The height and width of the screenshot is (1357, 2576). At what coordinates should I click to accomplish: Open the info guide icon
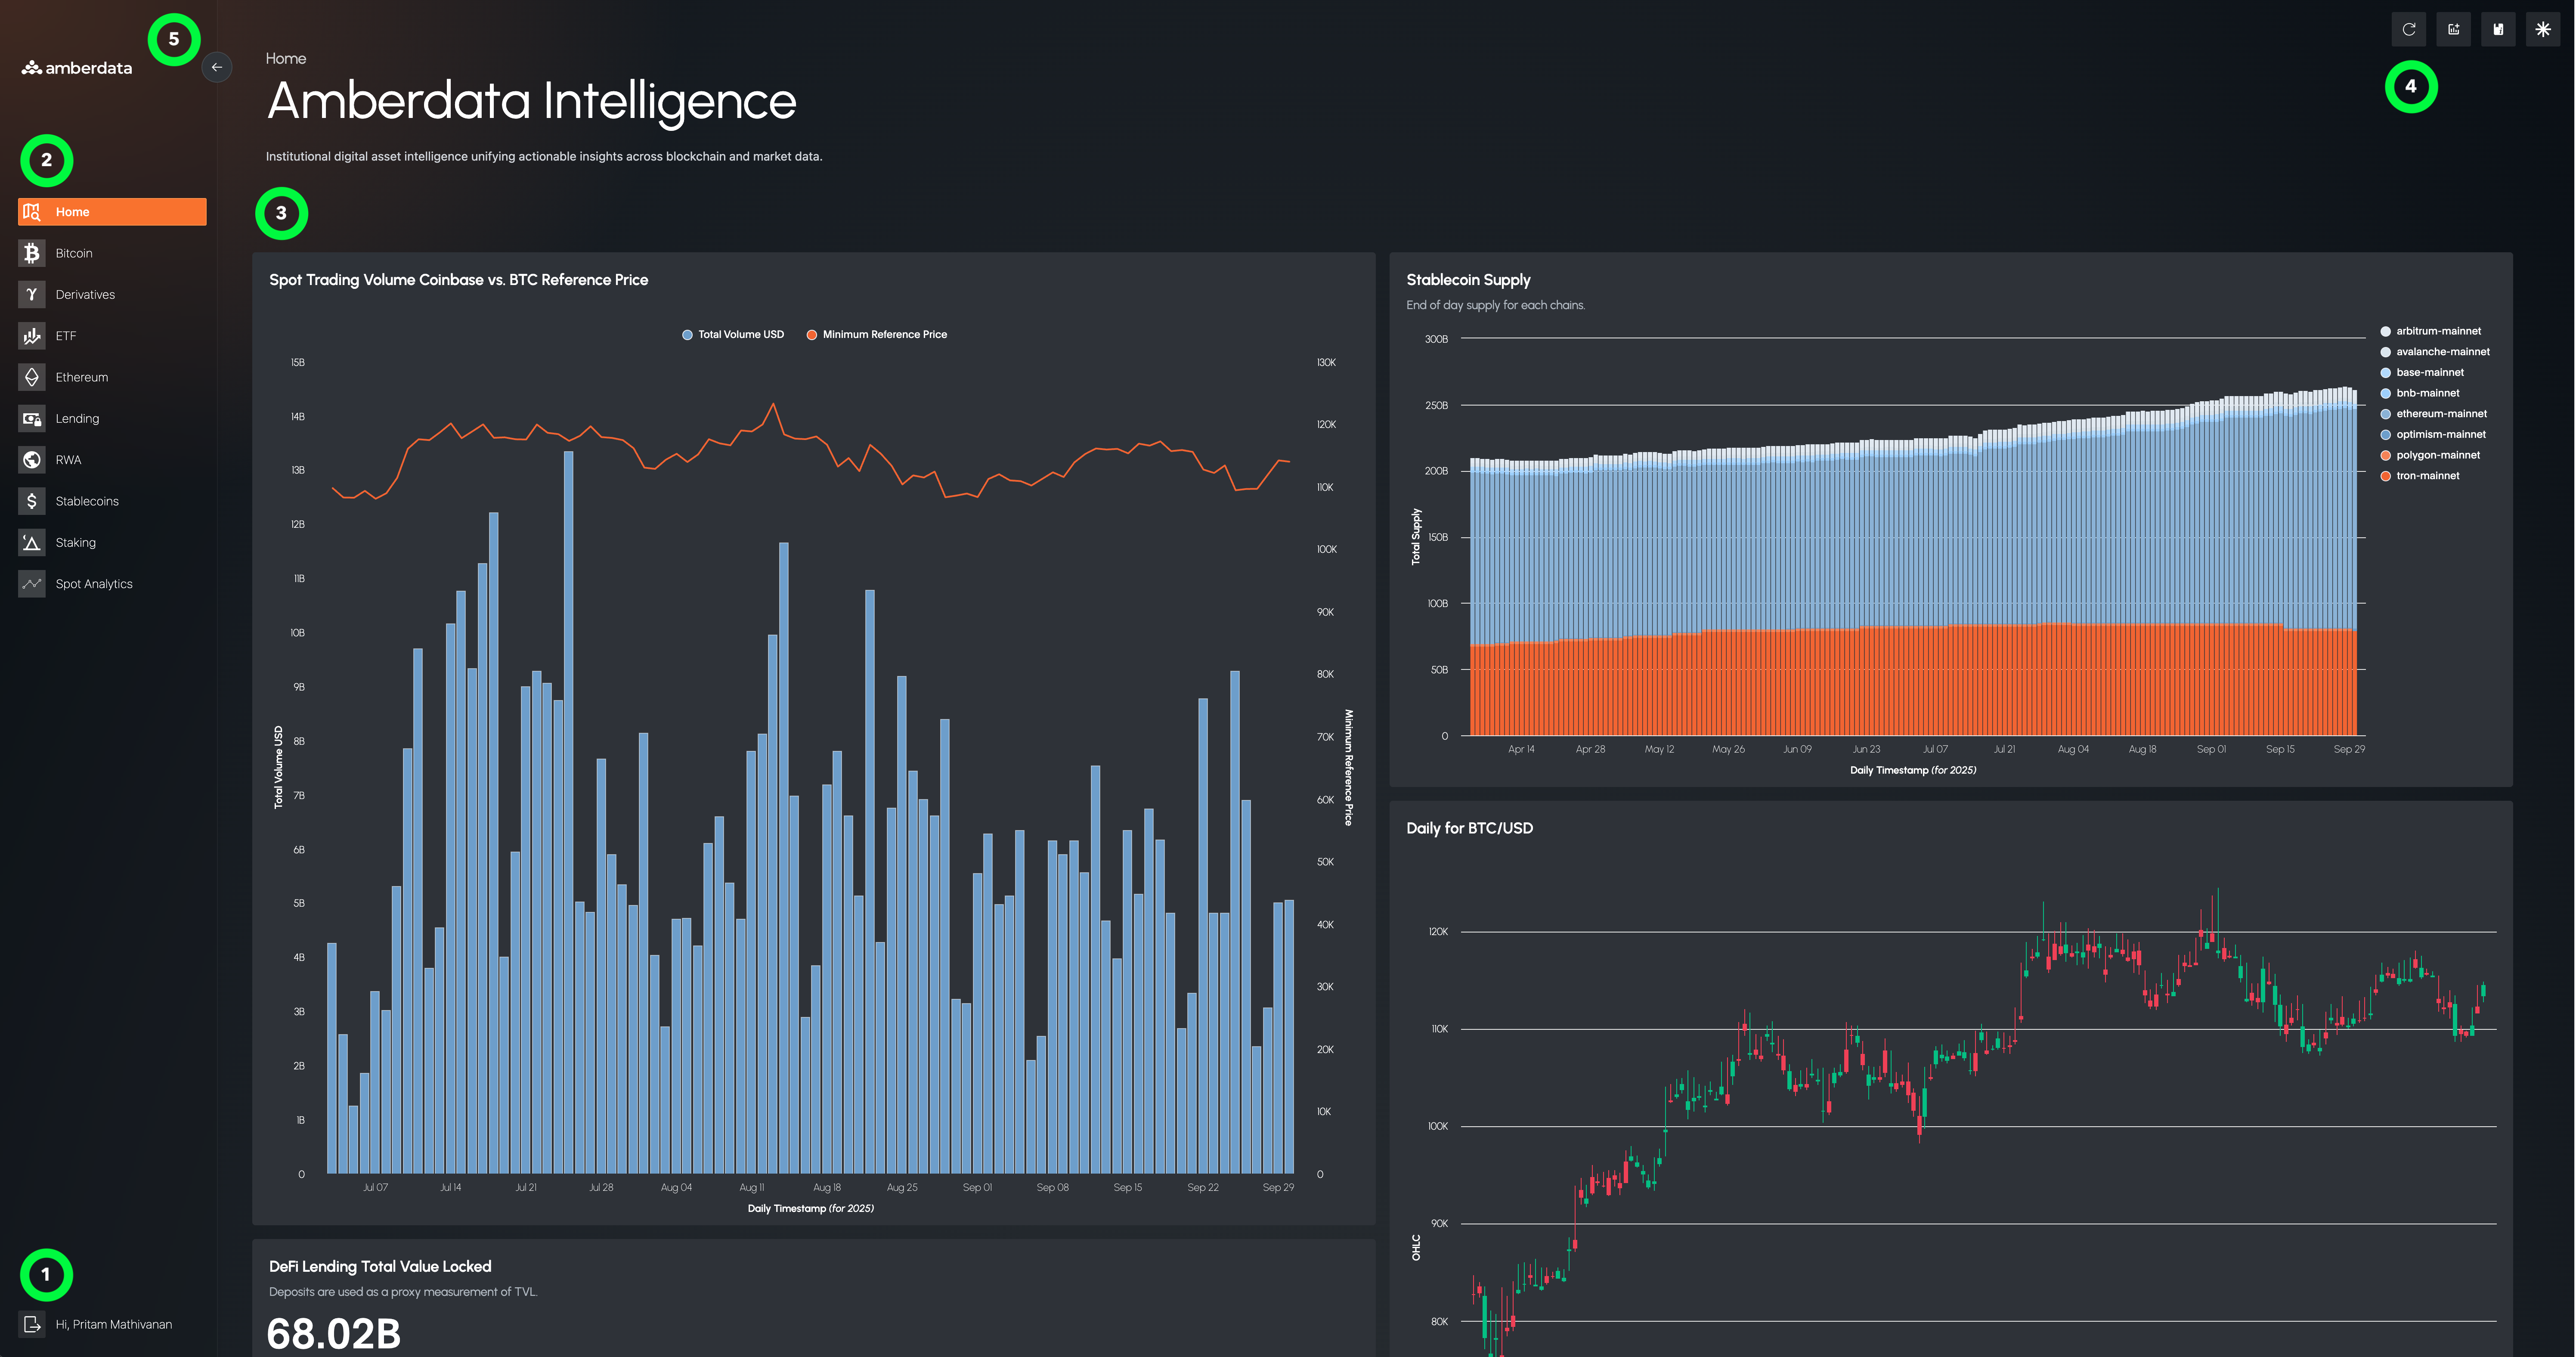coord(2498,29)
